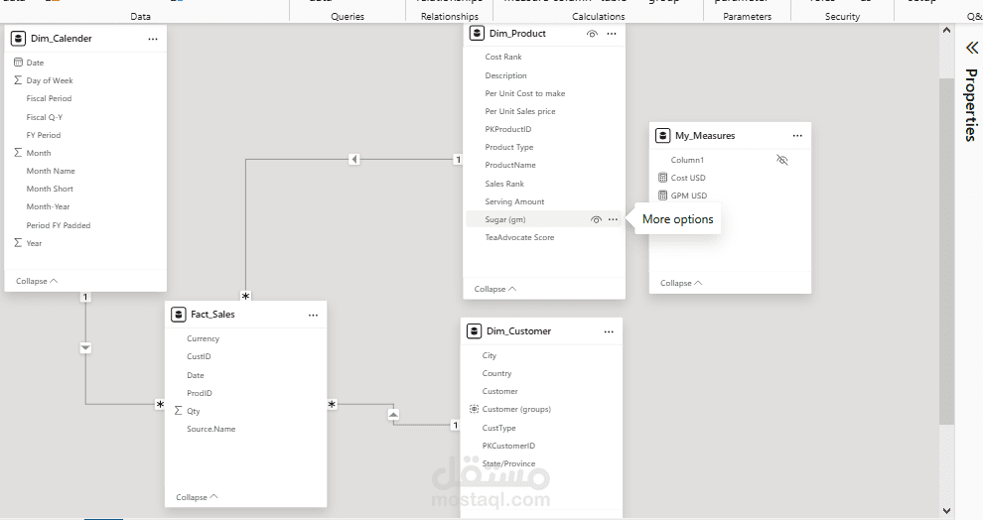The height and width of the screenshot is (520, 983).
Task: Select the CustType field
Action: [x=499, y=428]
